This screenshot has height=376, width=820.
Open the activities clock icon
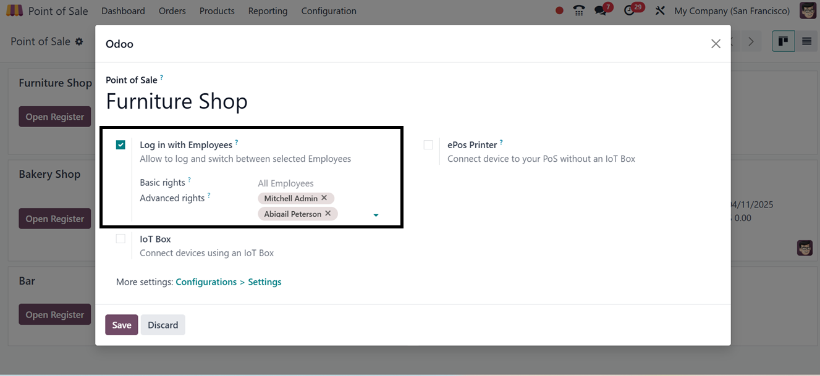point(630,10)
